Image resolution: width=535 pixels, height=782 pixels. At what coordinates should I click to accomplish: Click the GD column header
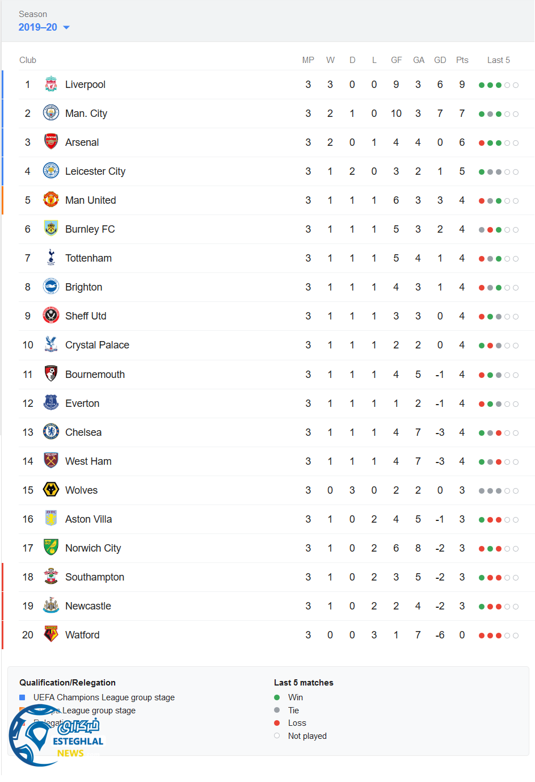[x=440, y=60]
